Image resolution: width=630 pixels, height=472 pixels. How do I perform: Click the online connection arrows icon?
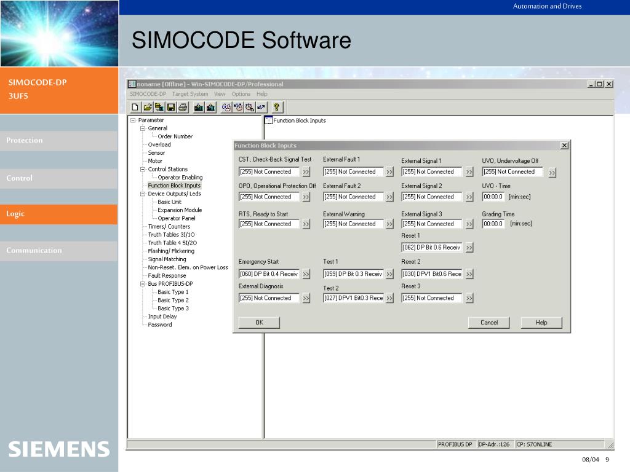pos(261,107)
